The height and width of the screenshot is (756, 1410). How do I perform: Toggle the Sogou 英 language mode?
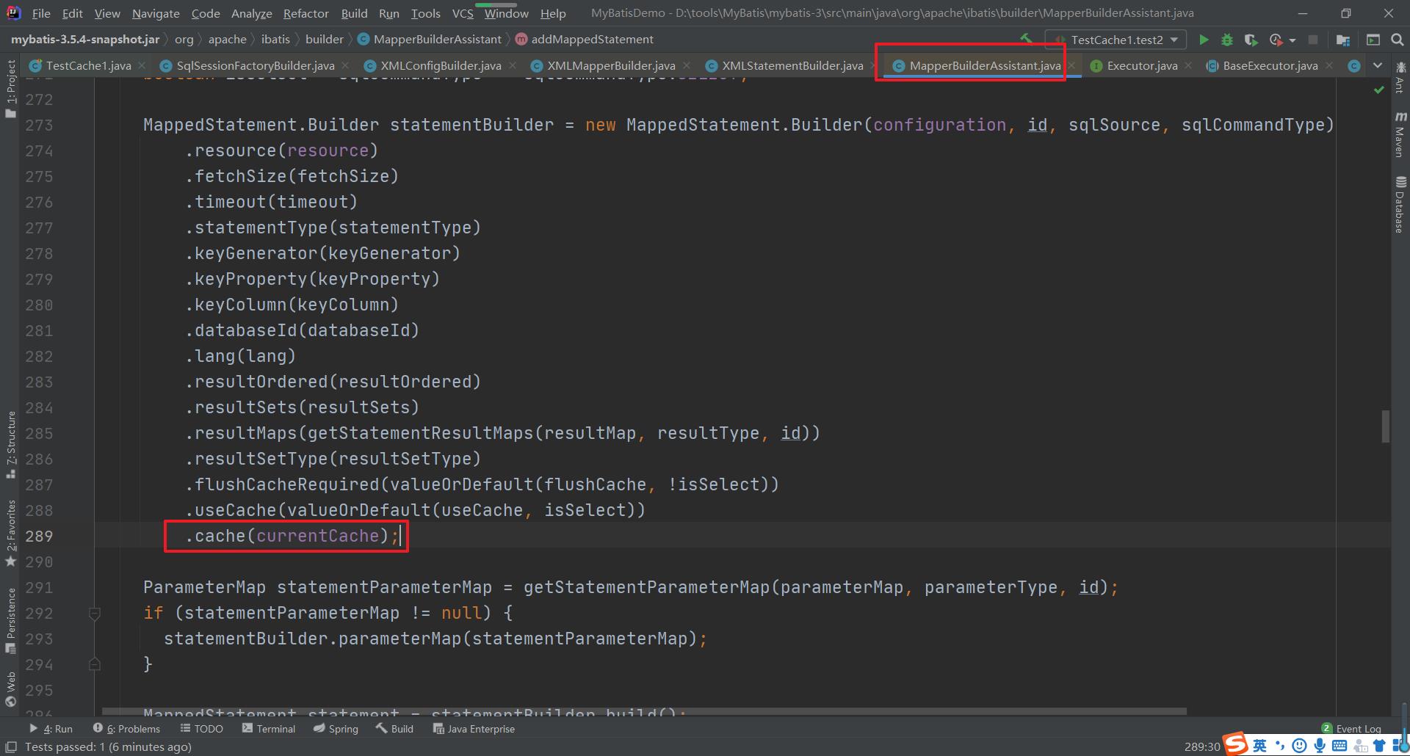click(1259, 746)
